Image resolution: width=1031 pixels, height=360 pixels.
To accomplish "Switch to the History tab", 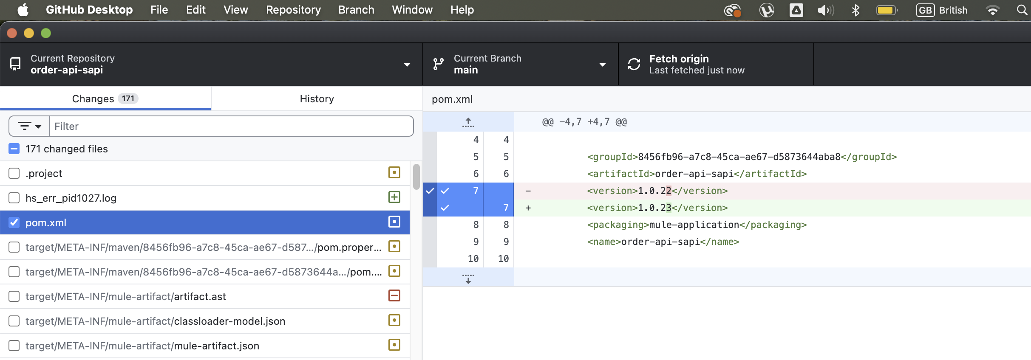I will [317, 98].
